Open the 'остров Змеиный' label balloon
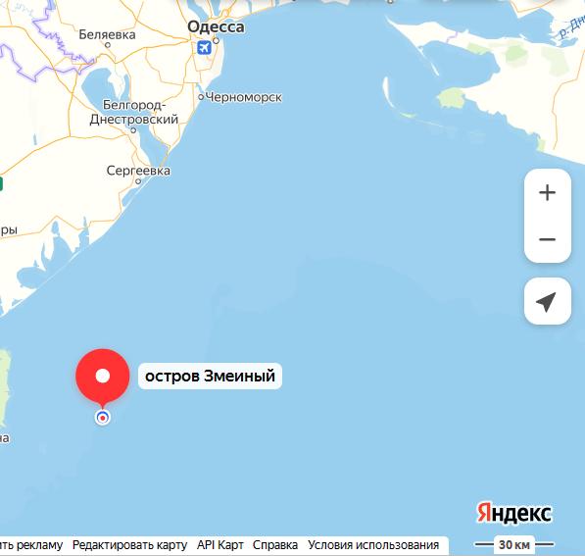Image resolution: width=585 pixels, height=556 pixels. 210,376
